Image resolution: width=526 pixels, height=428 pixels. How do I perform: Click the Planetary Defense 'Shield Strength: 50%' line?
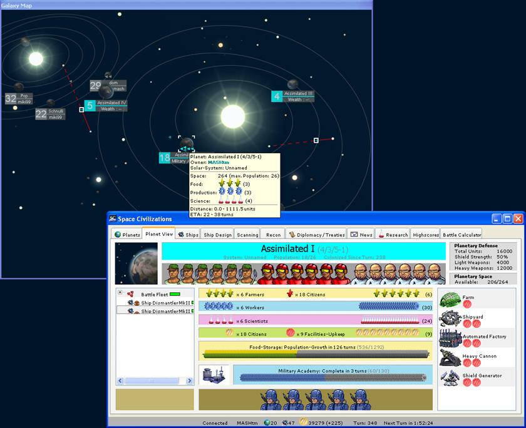pyautogui.click(x=481, y=257)
